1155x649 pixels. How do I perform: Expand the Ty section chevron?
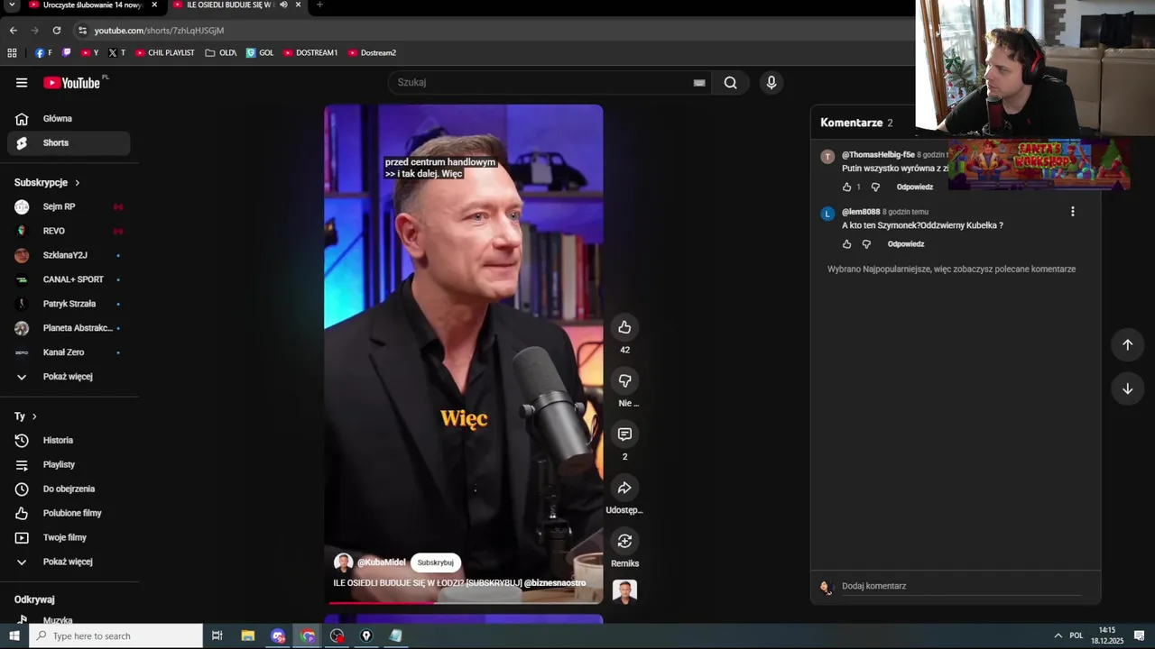click(34, 416)
